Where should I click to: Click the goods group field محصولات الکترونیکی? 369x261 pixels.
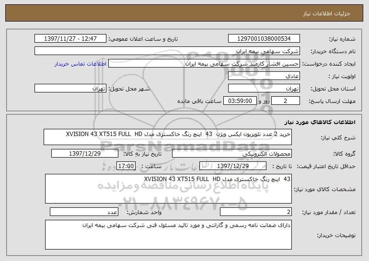coord(232,154)
